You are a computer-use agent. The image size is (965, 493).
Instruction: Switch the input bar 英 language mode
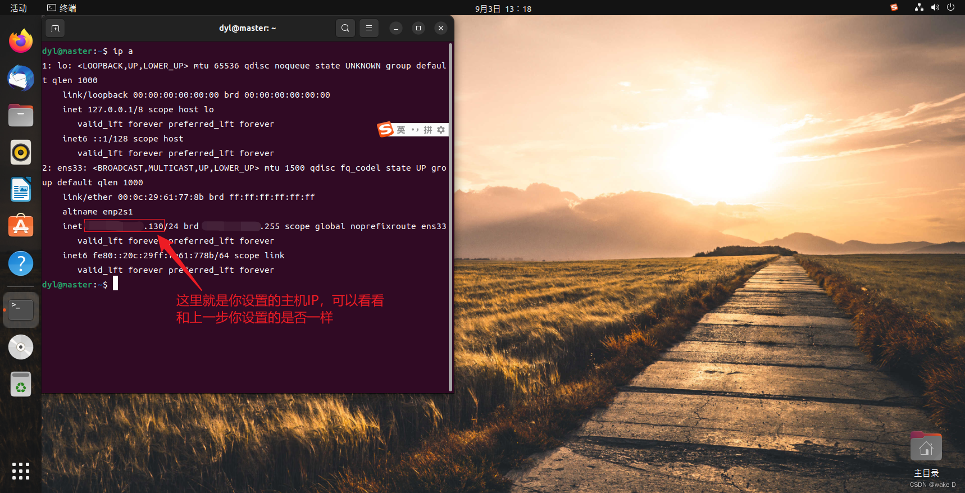(x=401, y=130)
